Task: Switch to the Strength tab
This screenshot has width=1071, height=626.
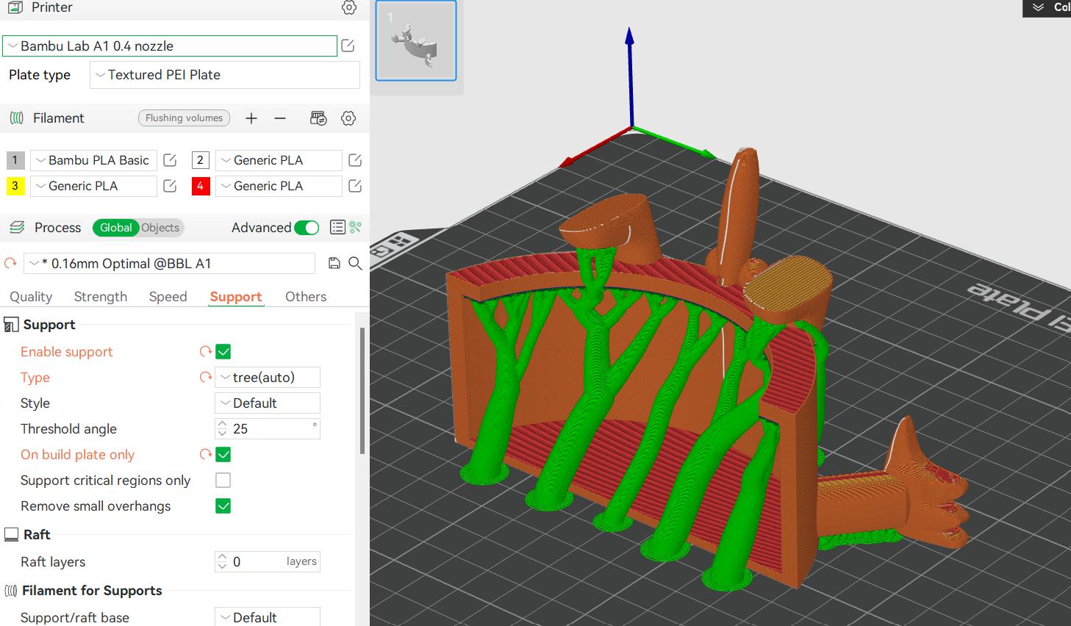Action: 101,297
